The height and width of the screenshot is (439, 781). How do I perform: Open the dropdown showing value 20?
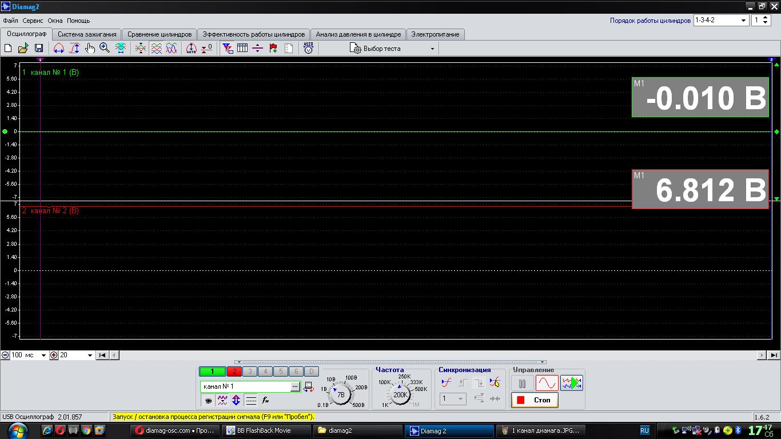click(90, 355)
